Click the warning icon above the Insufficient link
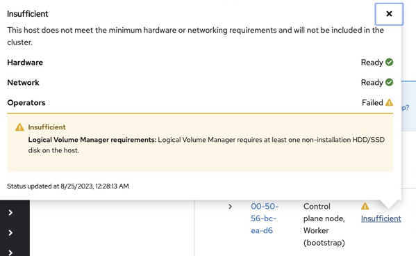Screen dimensions: 416x256 (x=365, y=206)
